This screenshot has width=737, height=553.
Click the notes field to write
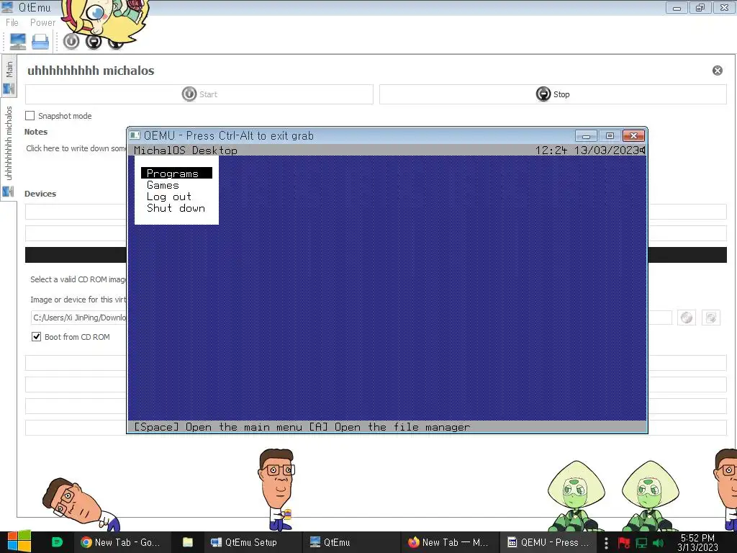75,148
